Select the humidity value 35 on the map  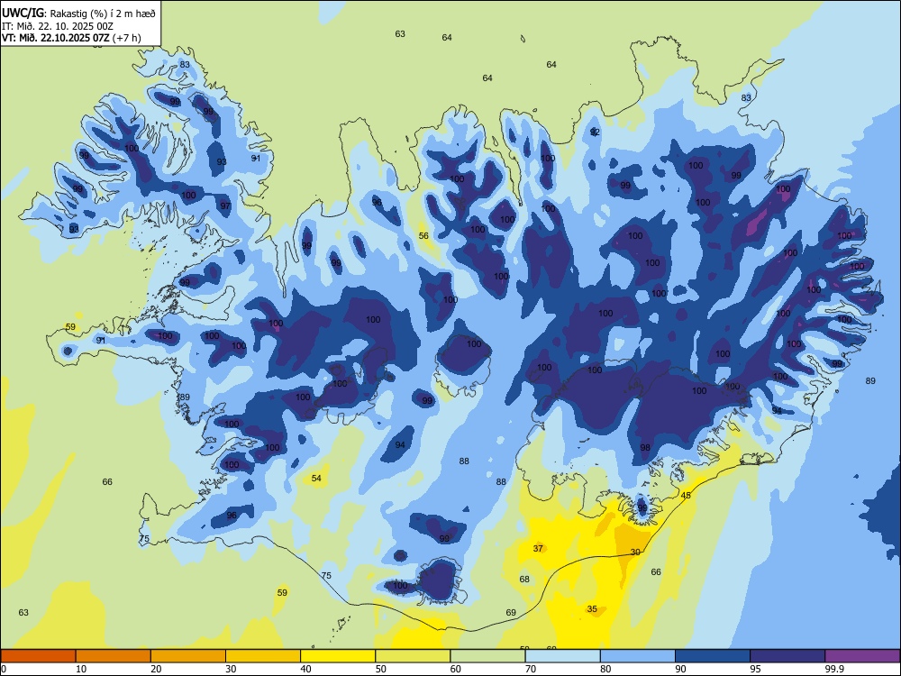tap(592, 608)
